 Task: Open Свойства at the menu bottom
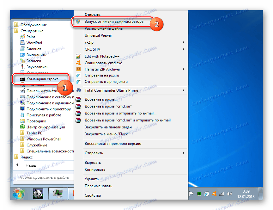point(93,195)
